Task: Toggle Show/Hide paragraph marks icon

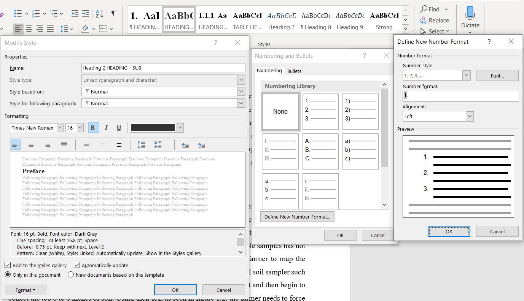Action: coord(114,14)
